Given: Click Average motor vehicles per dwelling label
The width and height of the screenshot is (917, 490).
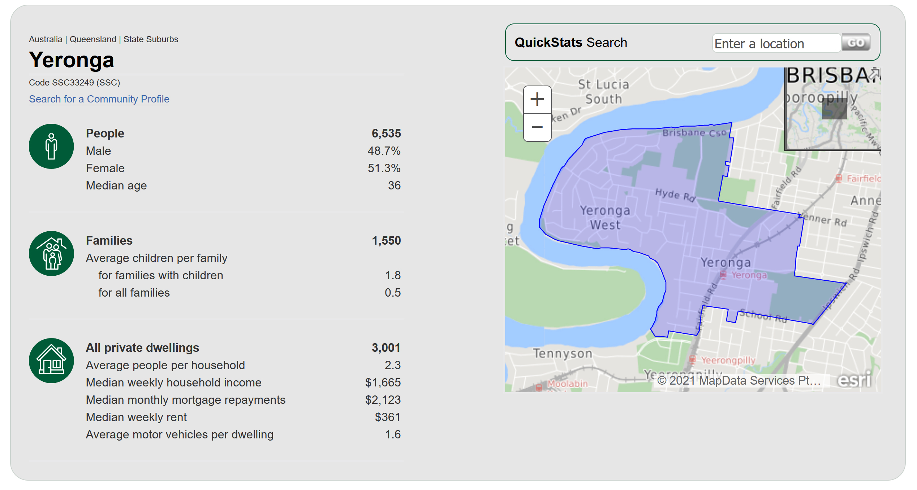Looking at the screenshot, I should tap(180, 434).
